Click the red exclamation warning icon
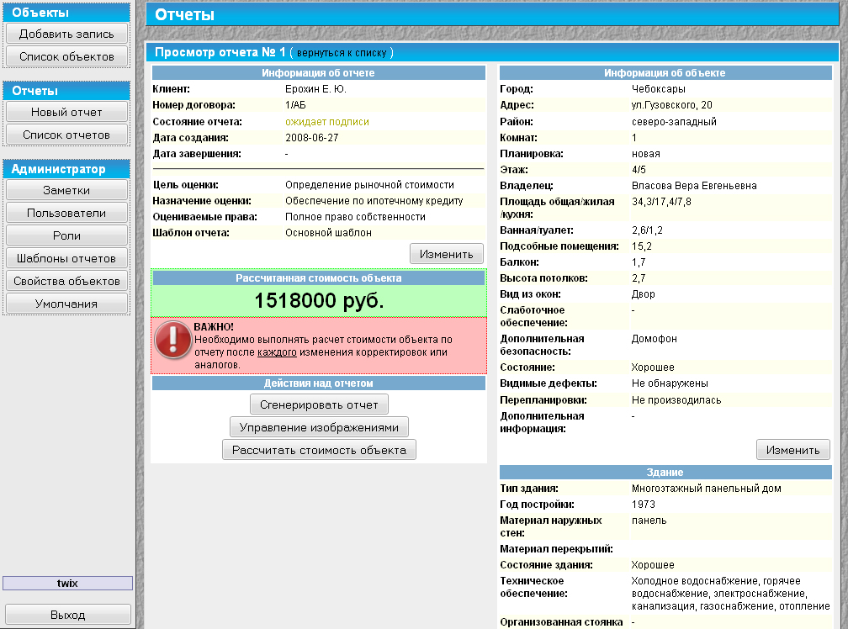Viewport: 848px width, 629px height. coord(172,341)
